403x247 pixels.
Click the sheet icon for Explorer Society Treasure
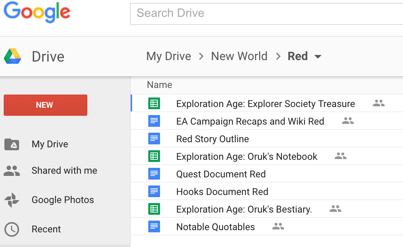point(154,104)
